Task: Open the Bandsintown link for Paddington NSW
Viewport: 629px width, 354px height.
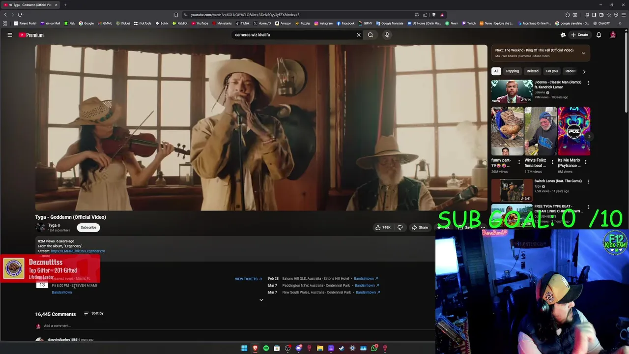Action: (x=367, y=286)
